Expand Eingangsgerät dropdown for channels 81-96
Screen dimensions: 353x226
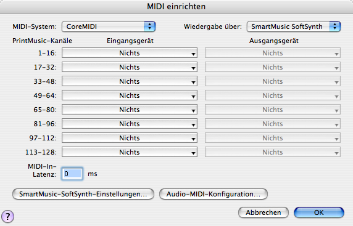[130, 124]
